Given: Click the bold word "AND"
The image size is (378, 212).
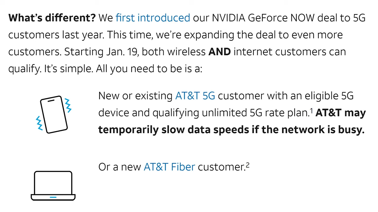Looking at the screenshot, I should [219, 52].
